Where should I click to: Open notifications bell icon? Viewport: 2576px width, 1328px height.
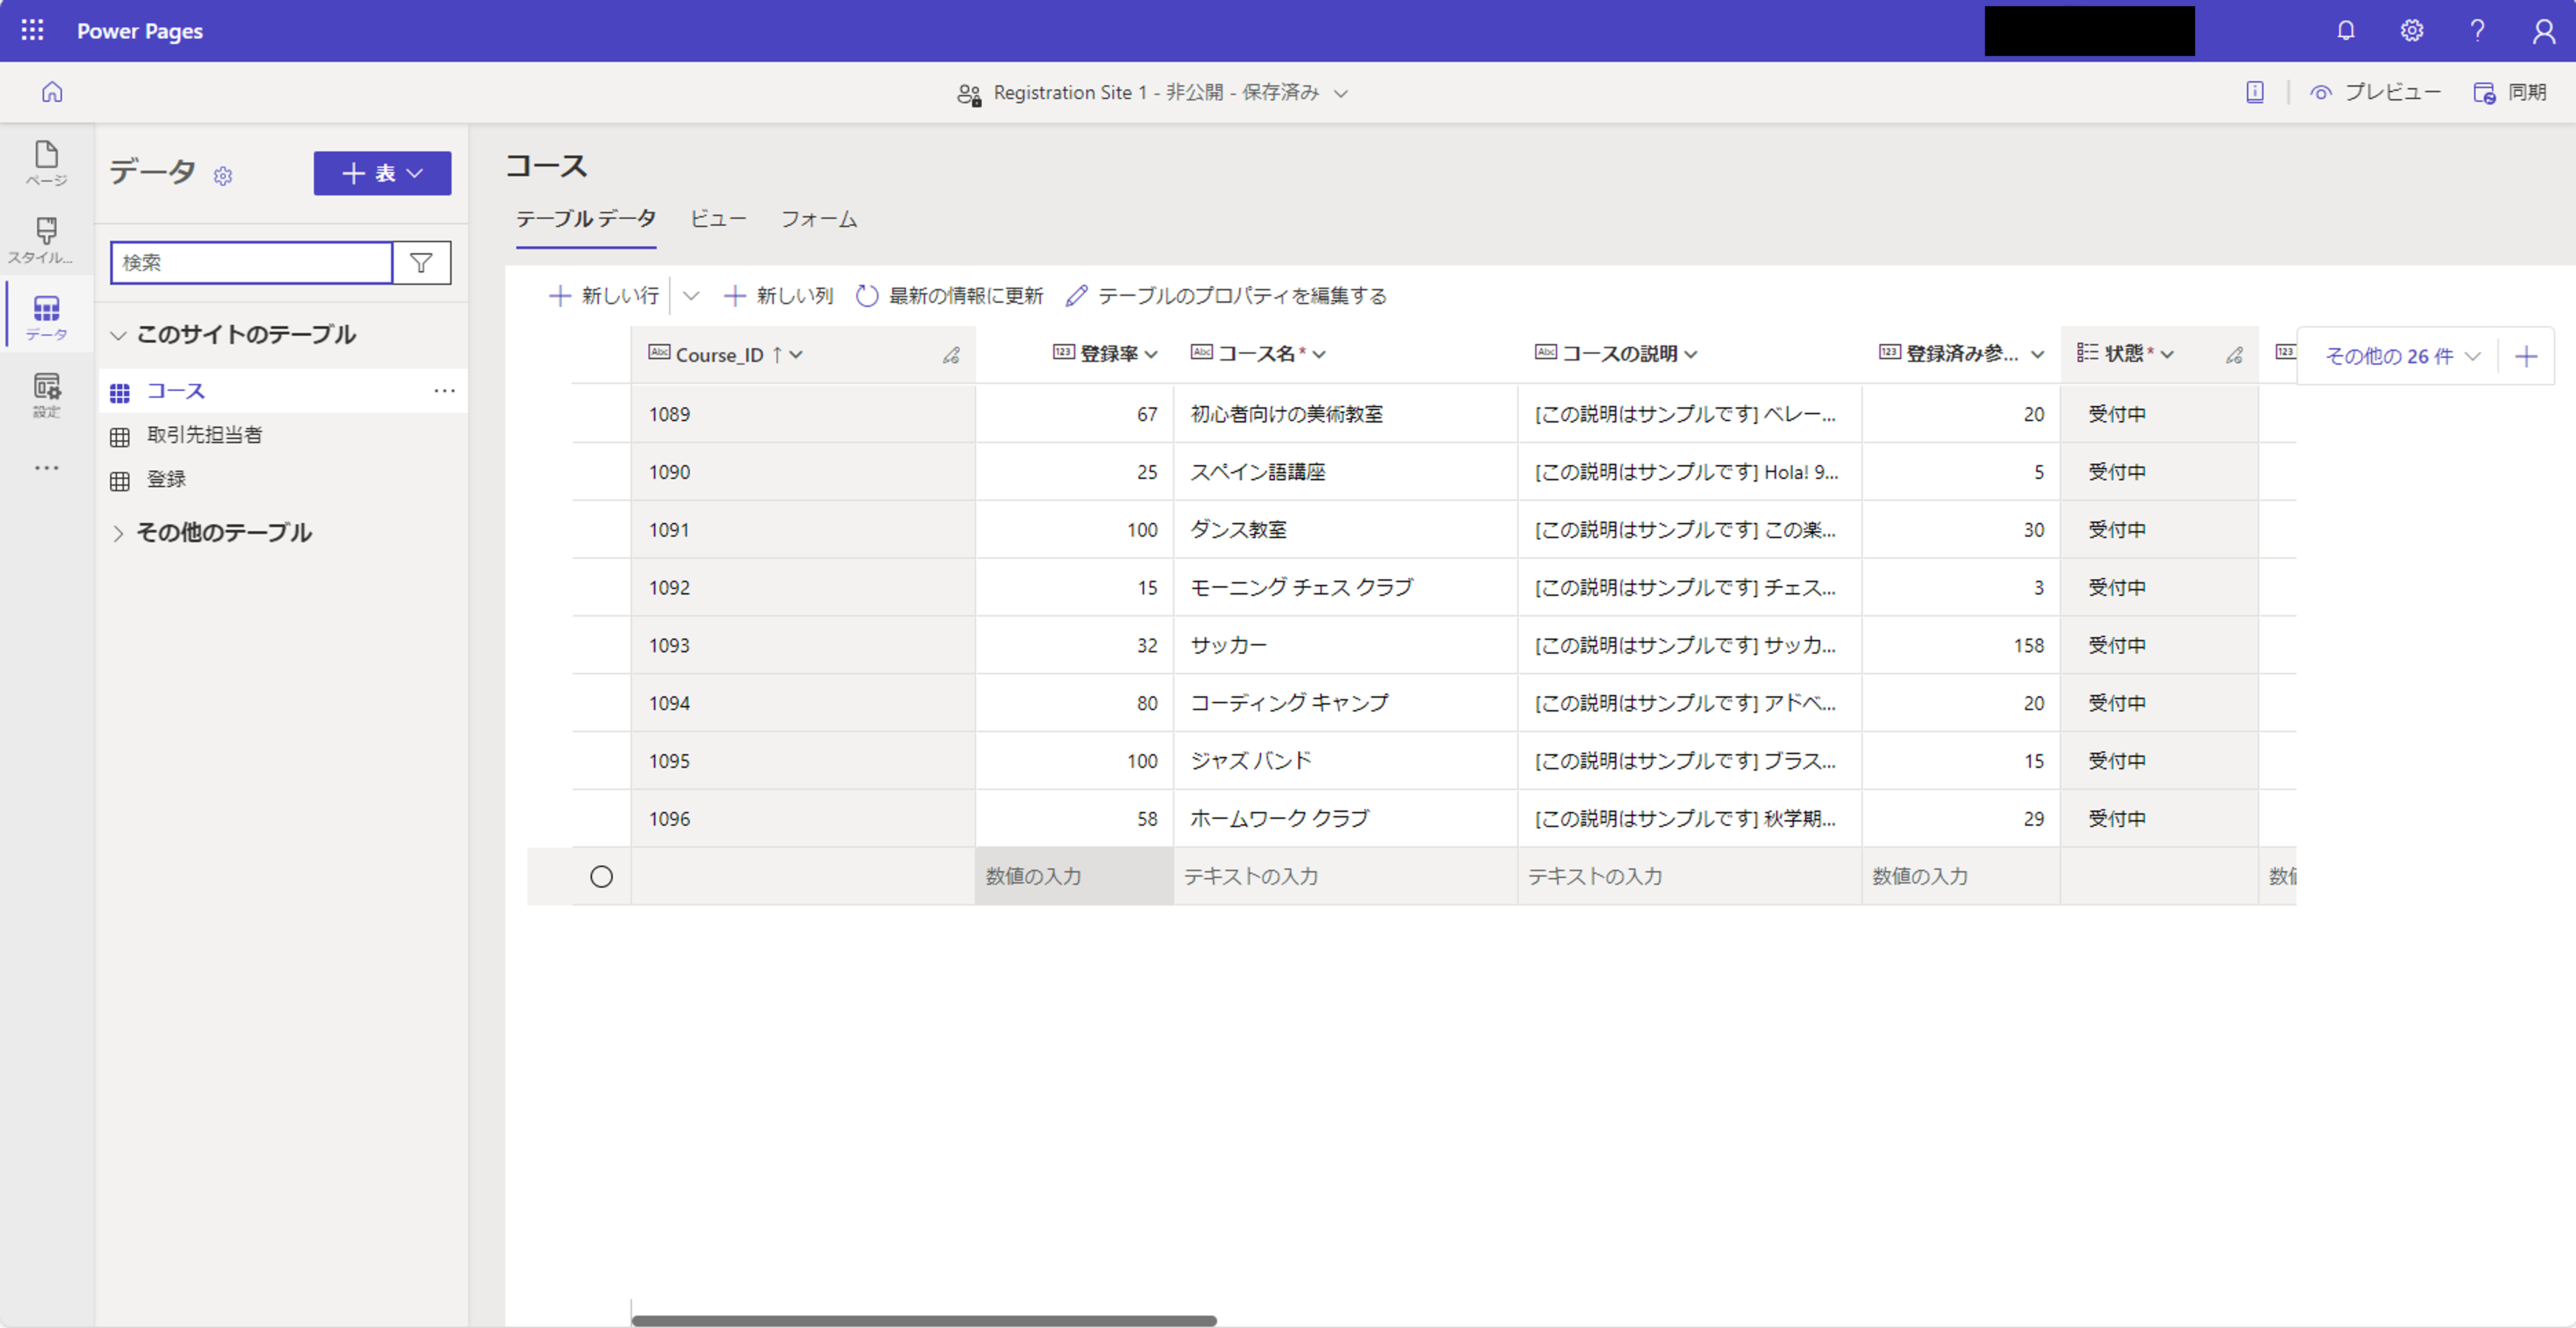point(2345,31)
